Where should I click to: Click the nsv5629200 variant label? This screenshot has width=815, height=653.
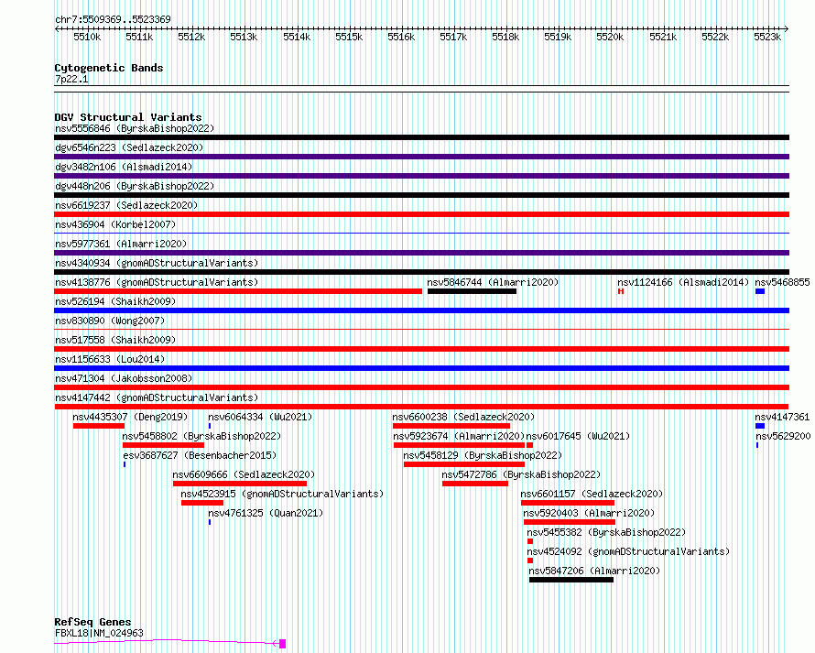tap(783, 436)
